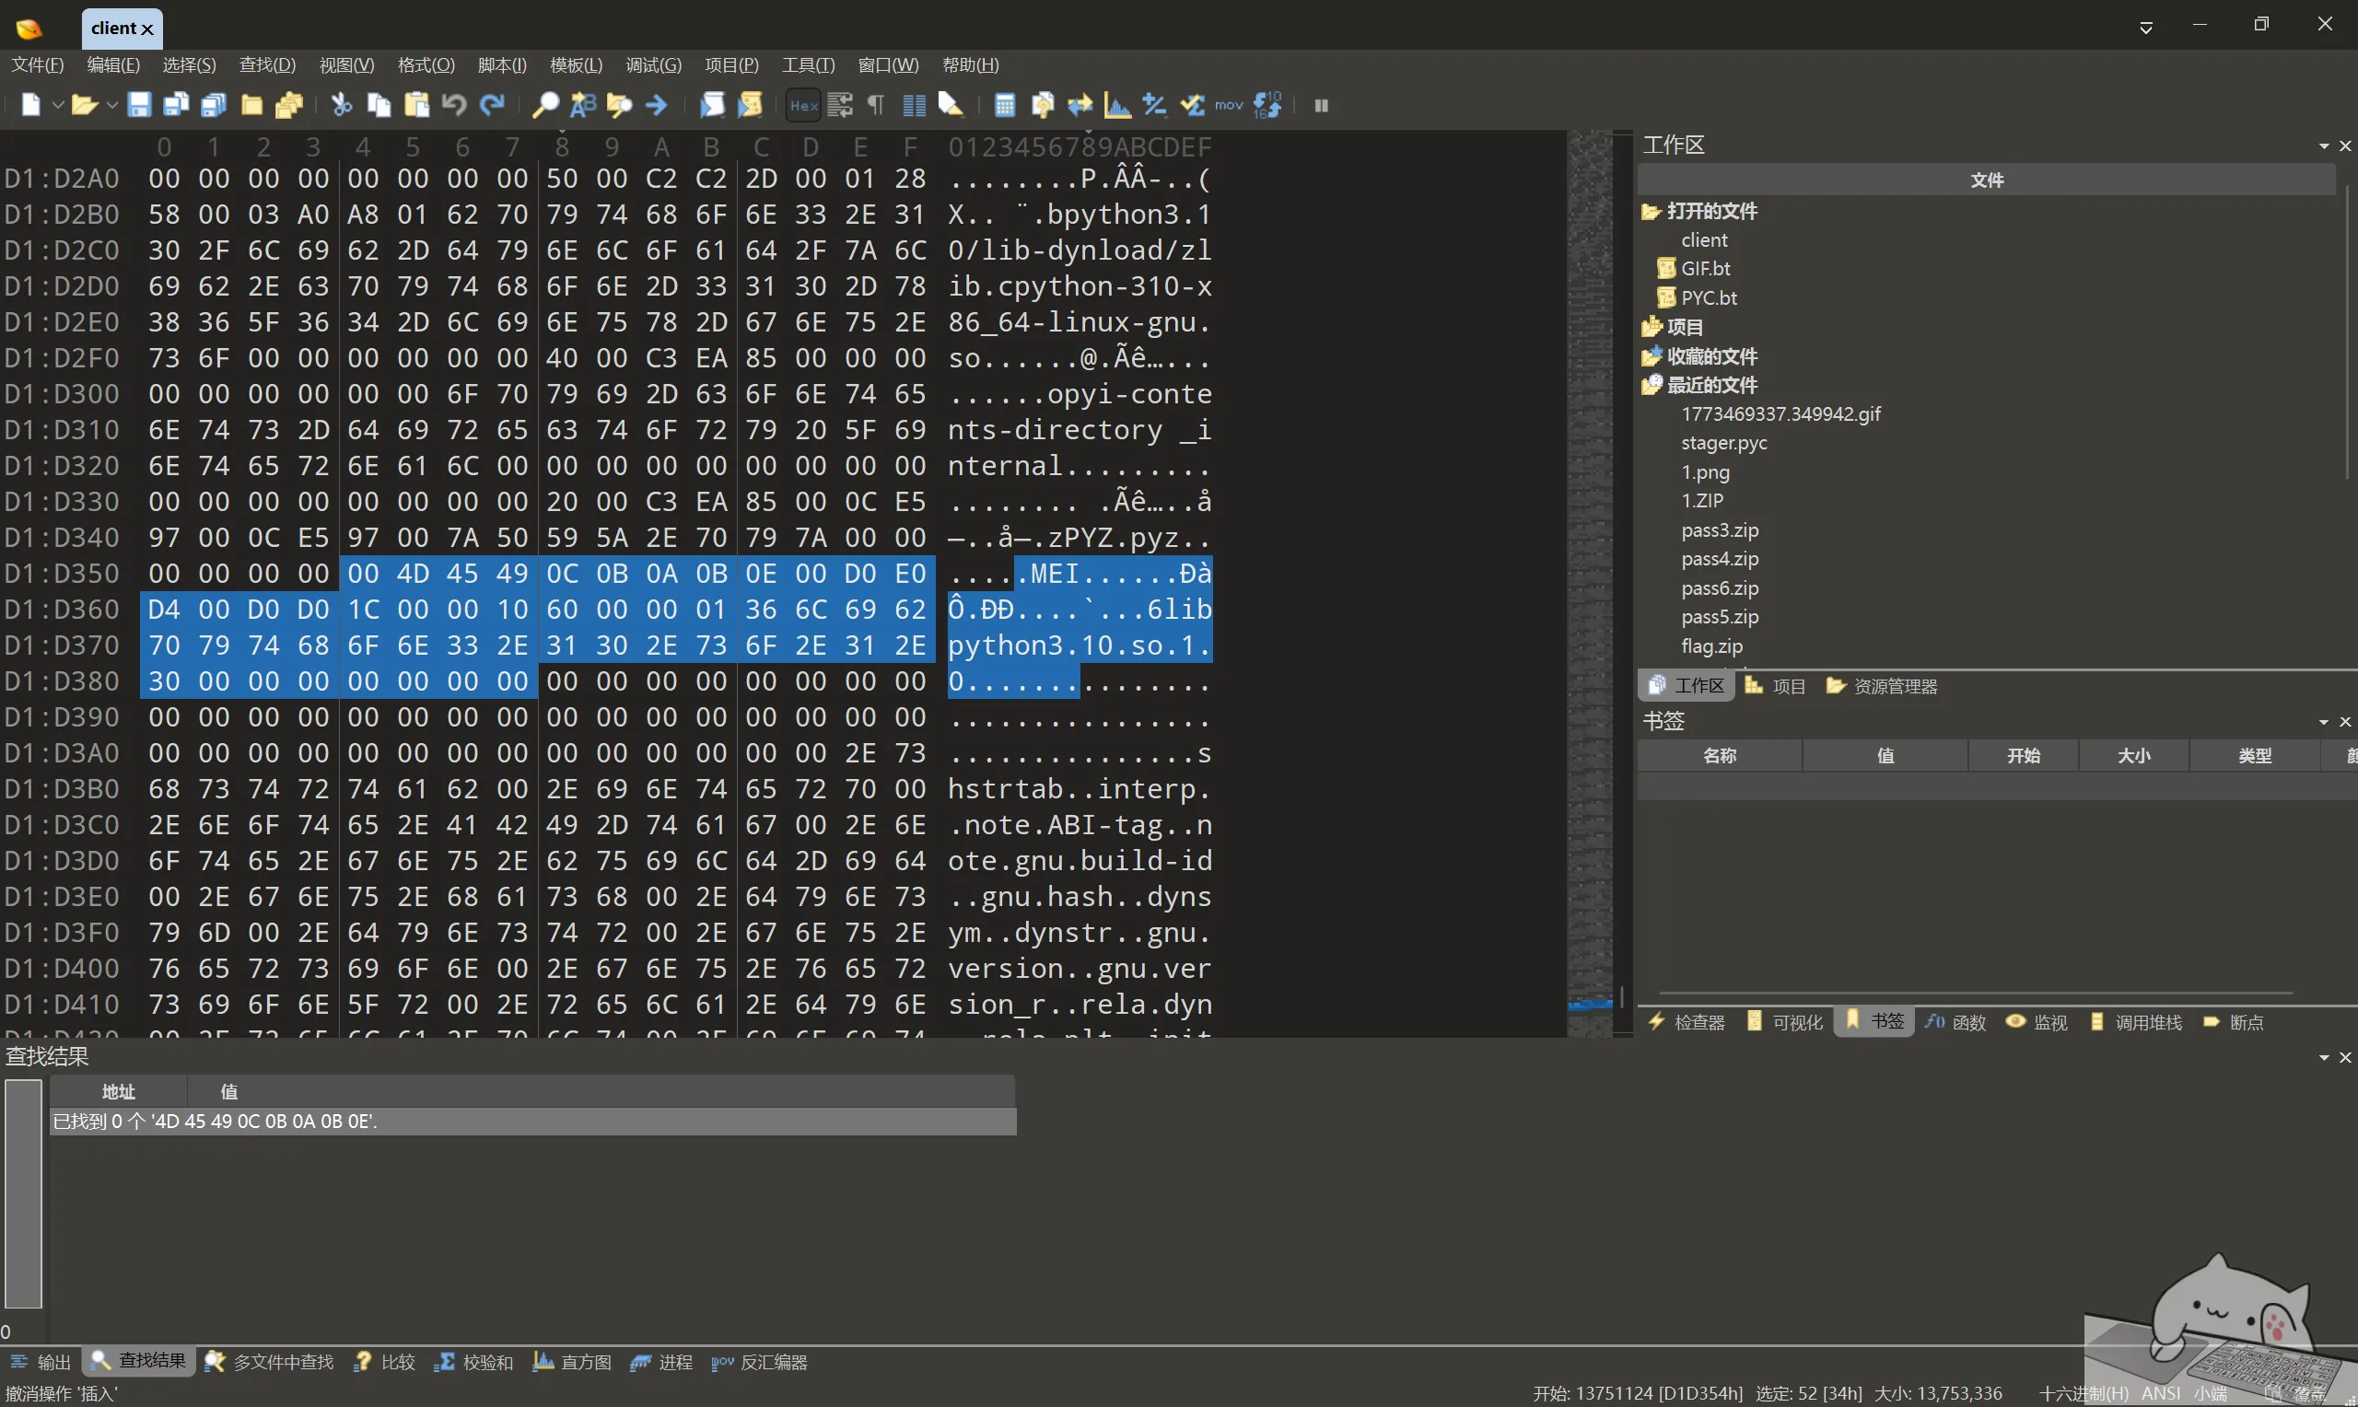Open the 工具(T) menu
This screenshot has height=1407, width=2358.
pos(809,64)
